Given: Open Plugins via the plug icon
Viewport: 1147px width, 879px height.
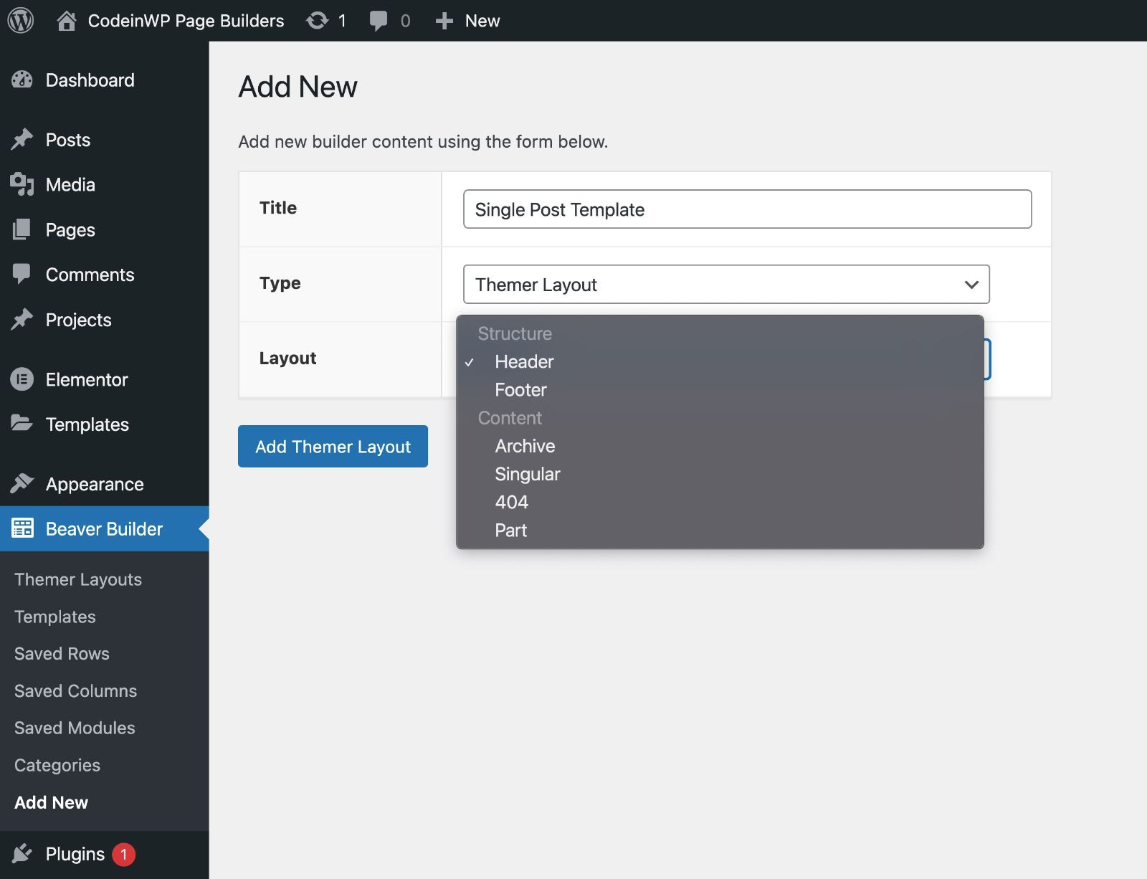Looking at the screenshot, I should (x=22, y=854).
